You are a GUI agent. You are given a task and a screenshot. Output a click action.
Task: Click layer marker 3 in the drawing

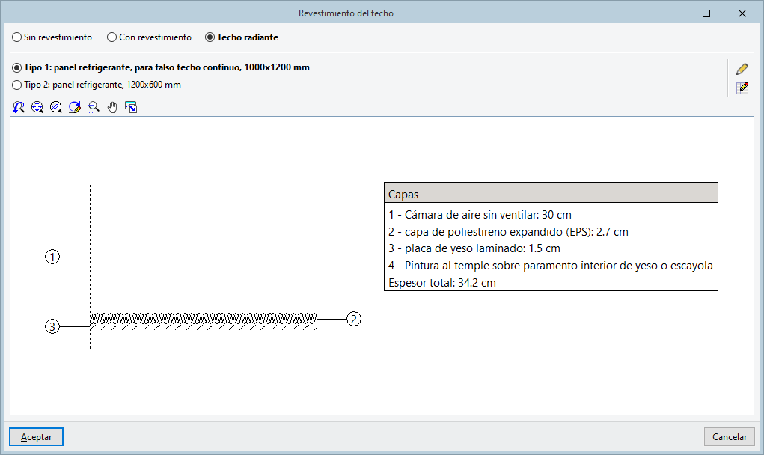[x=52, y=326]
